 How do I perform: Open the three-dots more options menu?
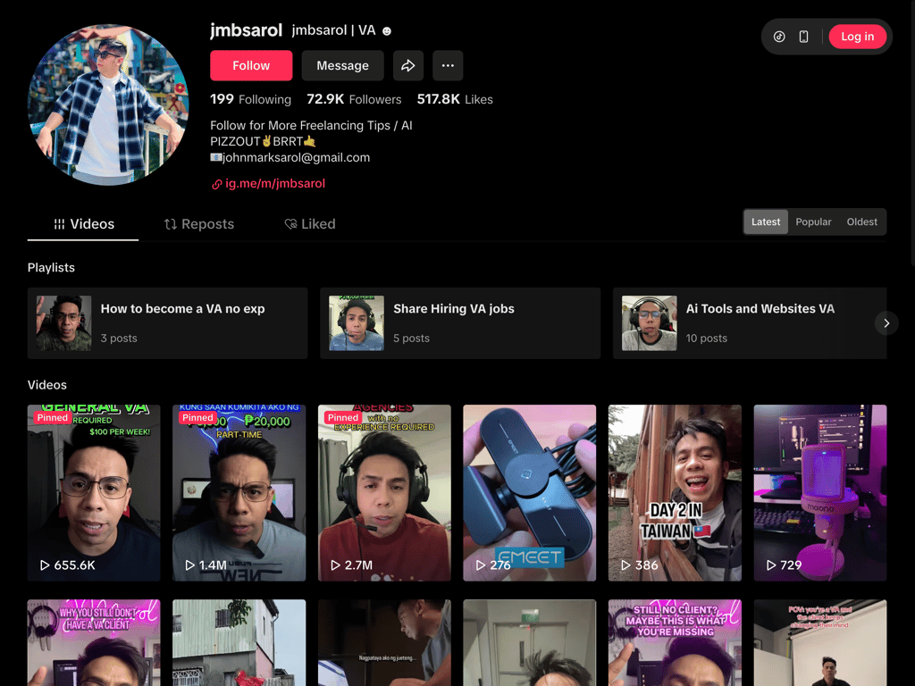tap(448, 65)
